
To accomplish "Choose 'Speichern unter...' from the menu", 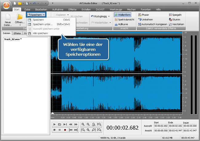I will point(42,24).
